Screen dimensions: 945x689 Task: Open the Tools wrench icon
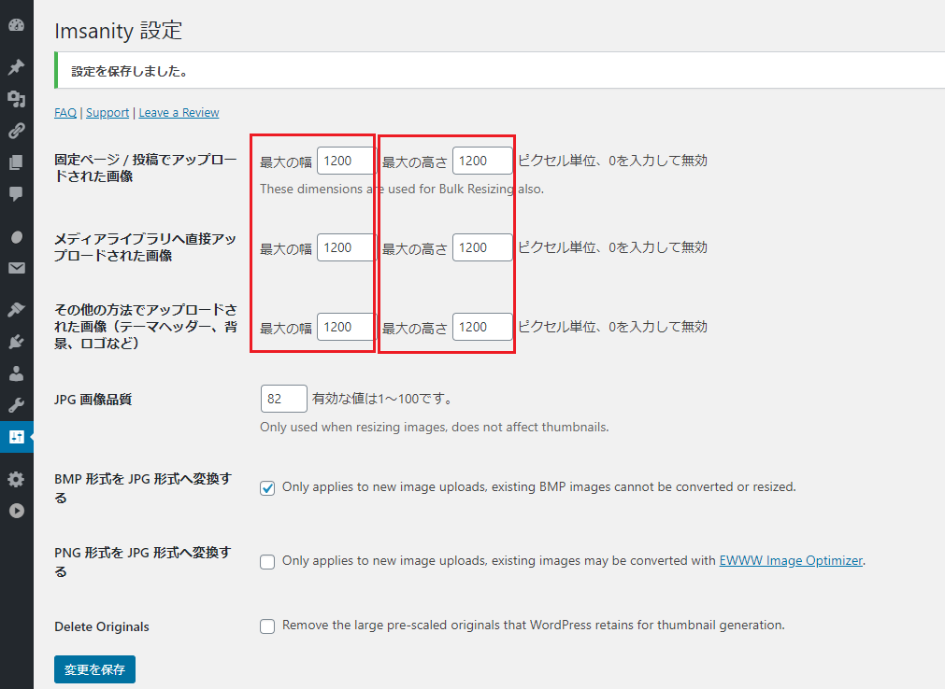16,405
